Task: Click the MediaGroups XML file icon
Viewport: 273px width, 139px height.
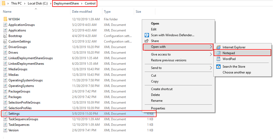Action: pyautogui.click(x=5, y=69)
